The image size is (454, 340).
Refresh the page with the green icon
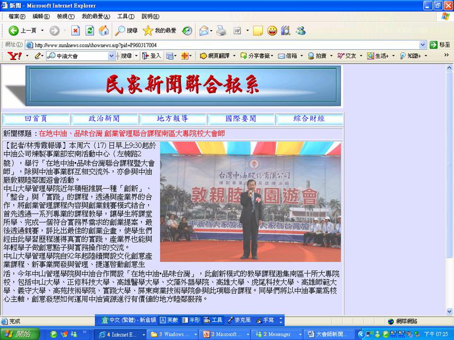tap(90, 30)
